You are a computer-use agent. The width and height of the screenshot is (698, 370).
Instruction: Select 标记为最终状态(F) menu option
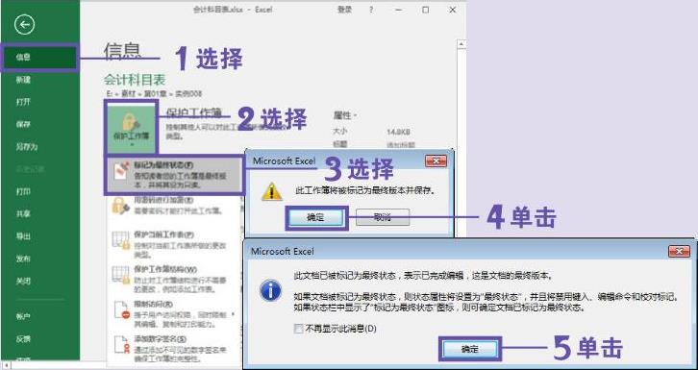[175, 175]
